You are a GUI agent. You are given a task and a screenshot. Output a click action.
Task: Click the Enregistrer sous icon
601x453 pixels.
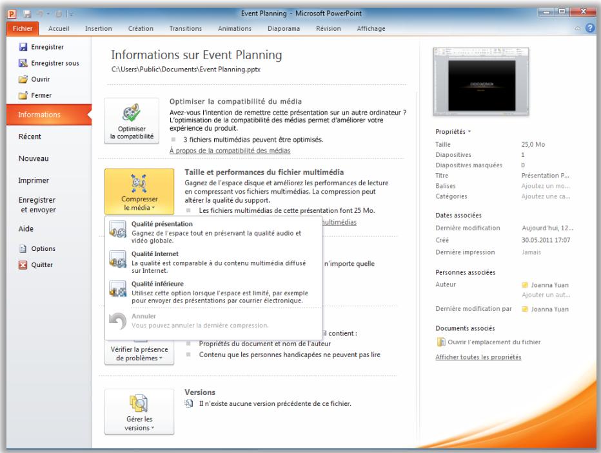point(23,63)
